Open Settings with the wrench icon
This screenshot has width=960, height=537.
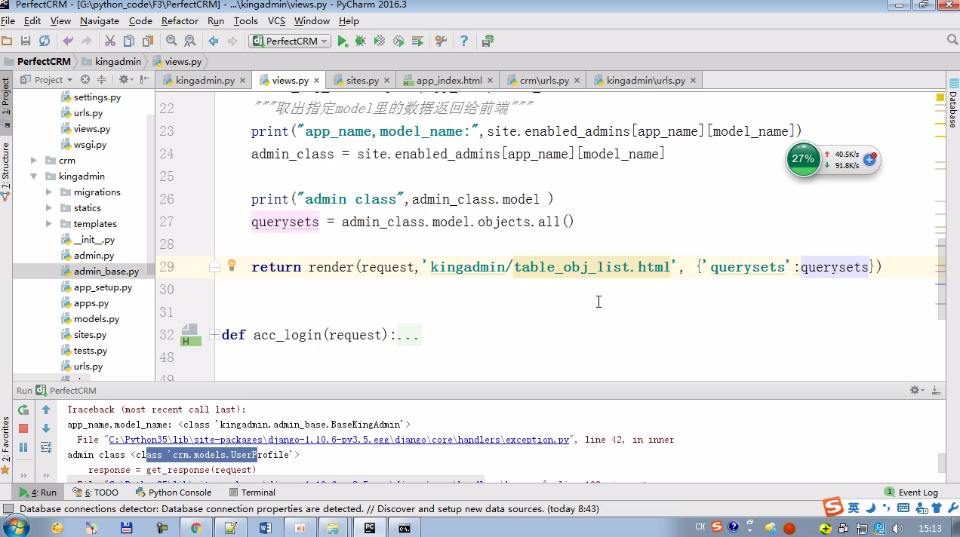click(x=442, y=41)
